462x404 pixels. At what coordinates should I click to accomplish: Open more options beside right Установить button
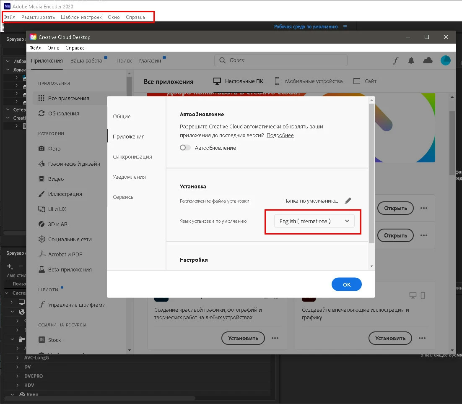coord(422,338)
